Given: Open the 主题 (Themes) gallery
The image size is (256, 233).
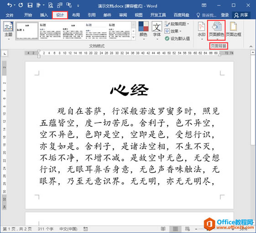Looking at the screenshot, I should pos(8,31).
